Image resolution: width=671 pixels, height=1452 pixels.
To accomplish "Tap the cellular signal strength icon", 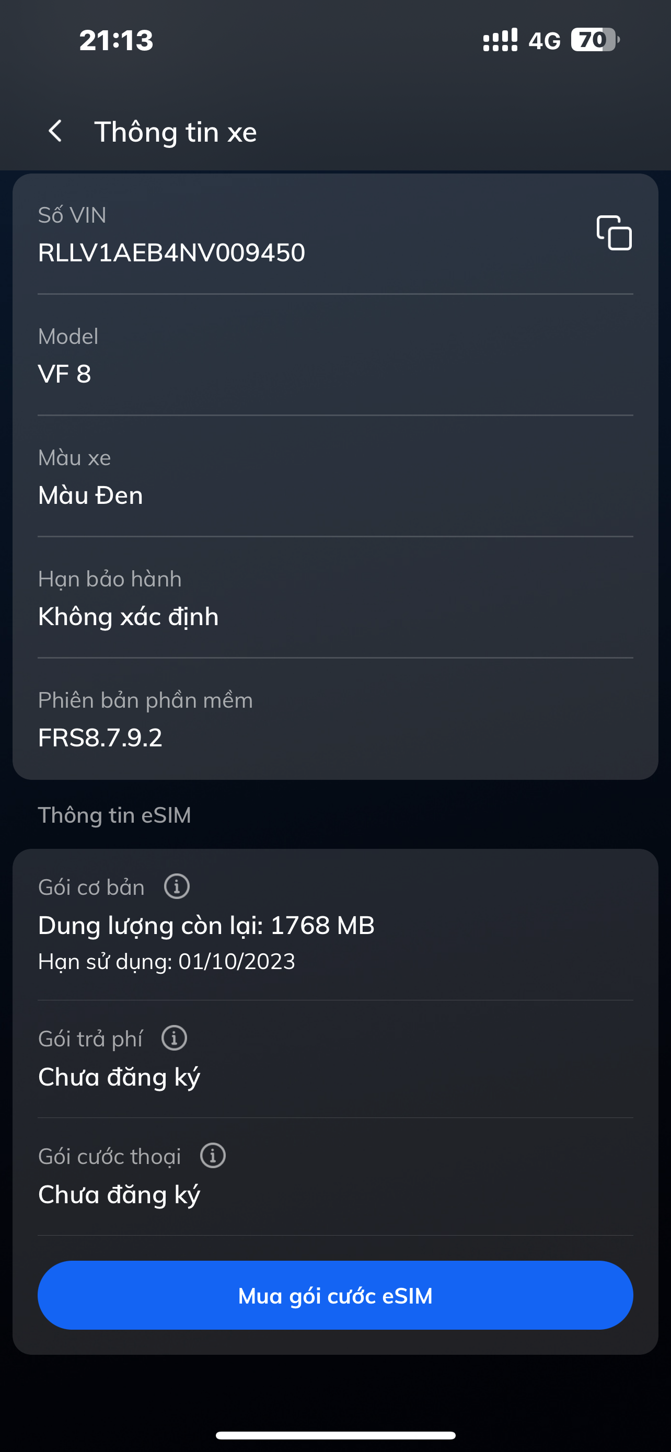I will pos(500,40).
